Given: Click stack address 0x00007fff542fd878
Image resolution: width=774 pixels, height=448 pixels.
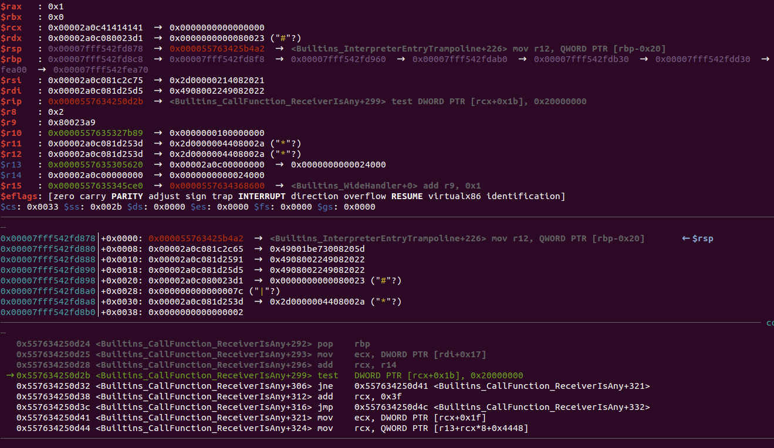Looking at the screenshot, I should 48,238.
